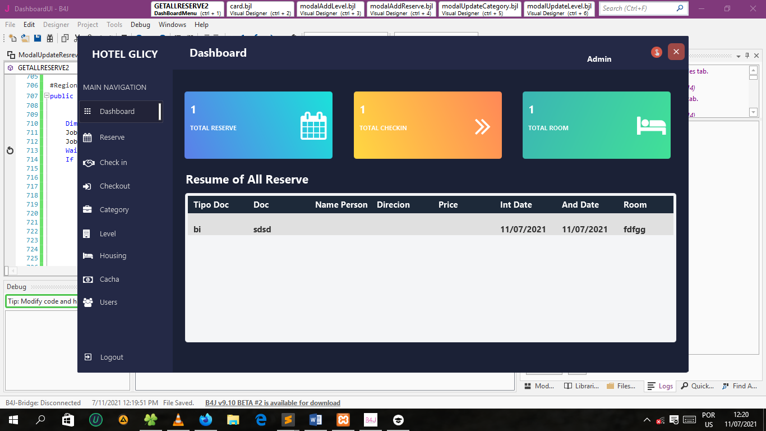Switch to the Libraries bottom tab
This screenshot has width=766, height=431.
click(x=582, y=386)
